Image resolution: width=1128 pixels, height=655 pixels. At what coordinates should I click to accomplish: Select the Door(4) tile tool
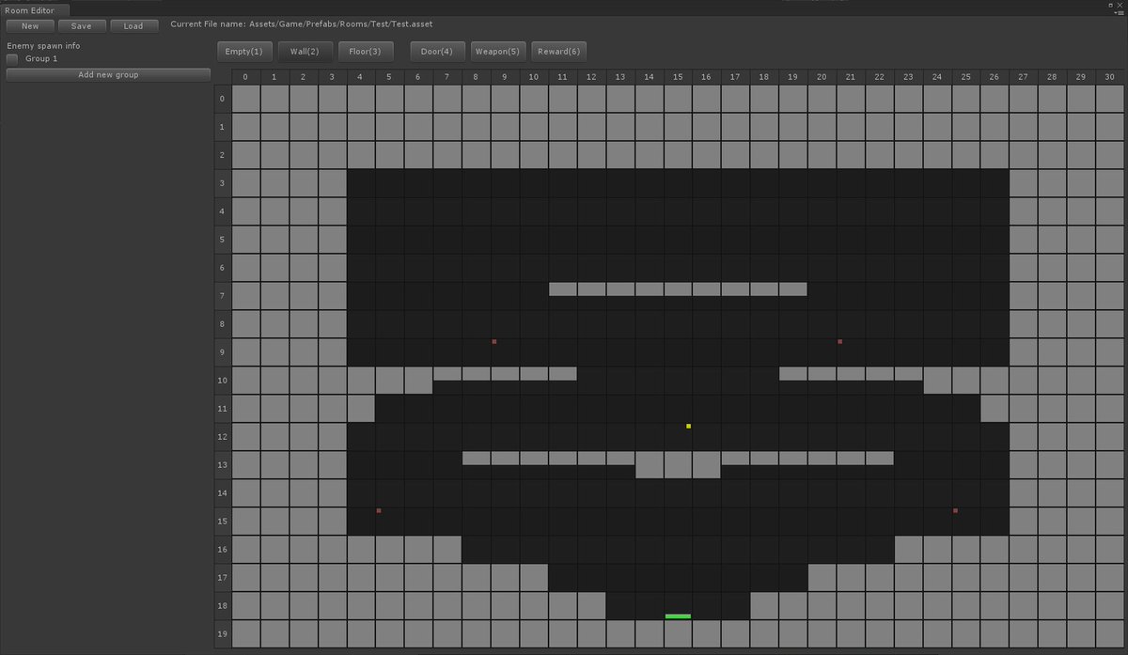pyautogui.click(x=436, y=52)
